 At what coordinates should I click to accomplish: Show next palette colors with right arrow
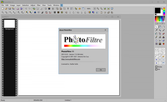(x=163, y=24)
